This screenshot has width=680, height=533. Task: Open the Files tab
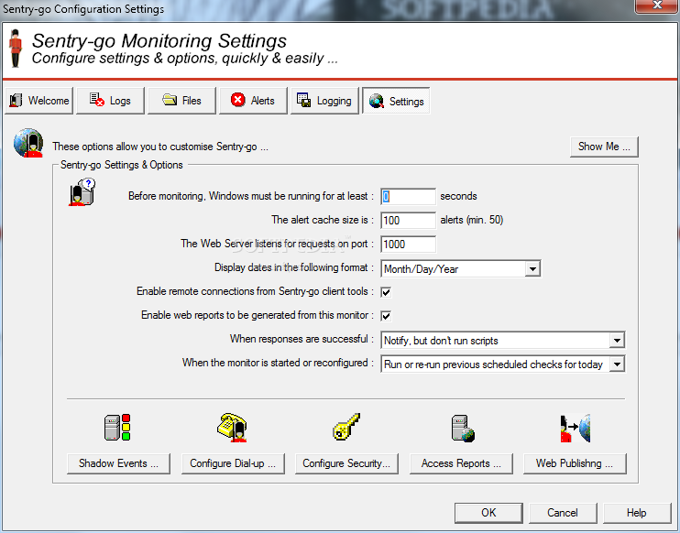[x=181, y=101]
